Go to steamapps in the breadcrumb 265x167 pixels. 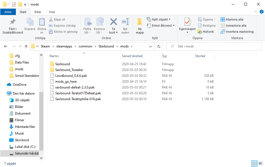click(64, 46)
